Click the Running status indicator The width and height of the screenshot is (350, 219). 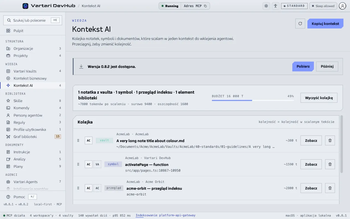[170, 6]
